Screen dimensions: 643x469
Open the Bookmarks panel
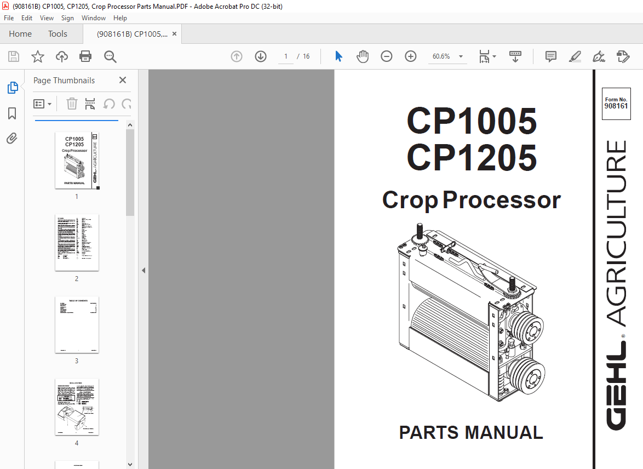[x=12, y=113]
